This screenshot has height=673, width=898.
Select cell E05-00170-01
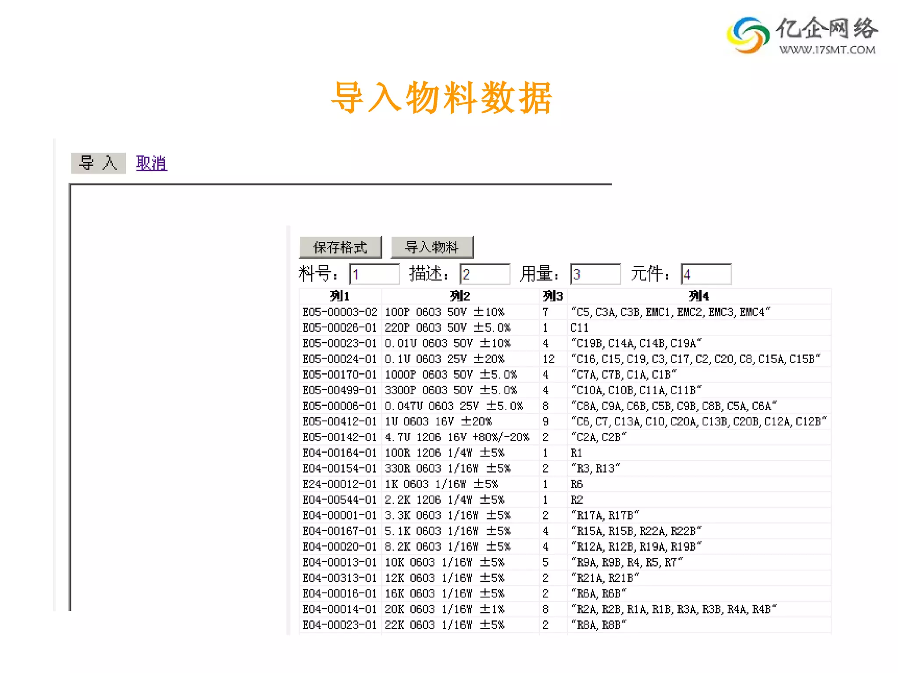pyautogui.click(x=340, y=375)
